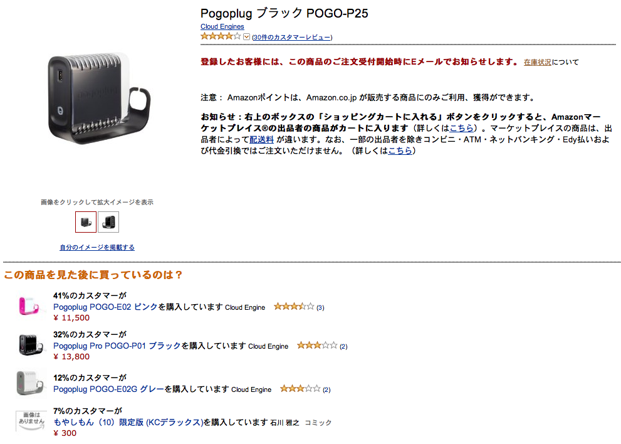Click the black Pogoplug Pro product icon
This screenshot has width=621, height=444.
[x=31, y=344]
